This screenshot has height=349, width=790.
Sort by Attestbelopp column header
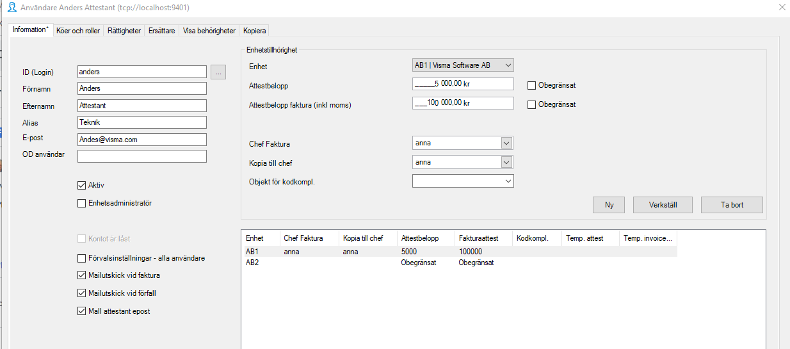(426, 238)
